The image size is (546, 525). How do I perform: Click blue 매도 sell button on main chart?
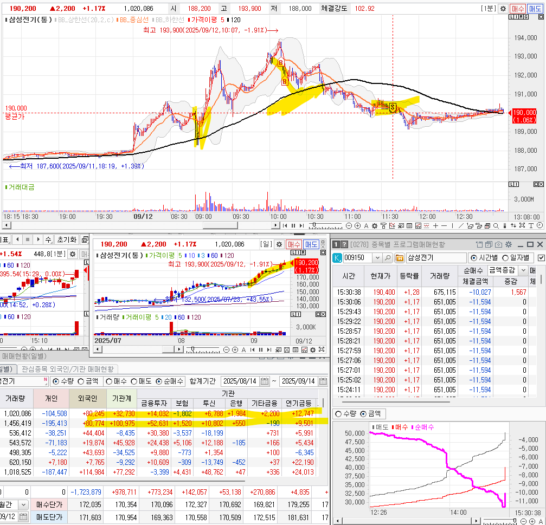[x=535, y=8]
